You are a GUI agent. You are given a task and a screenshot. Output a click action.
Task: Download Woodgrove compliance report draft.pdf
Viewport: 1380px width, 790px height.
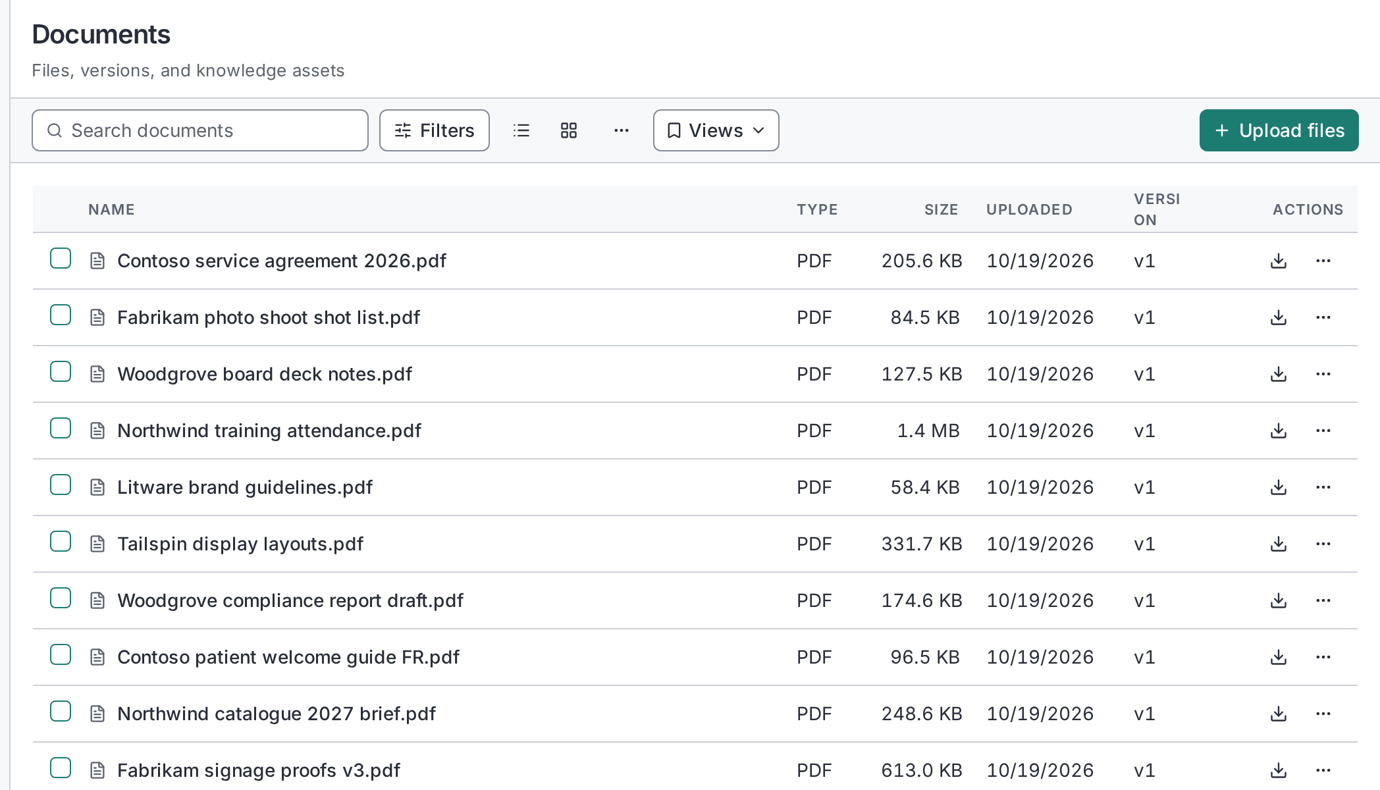tap(1279, 600)
